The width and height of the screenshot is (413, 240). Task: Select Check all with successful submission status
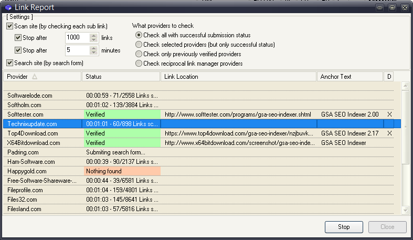point(139,35)
